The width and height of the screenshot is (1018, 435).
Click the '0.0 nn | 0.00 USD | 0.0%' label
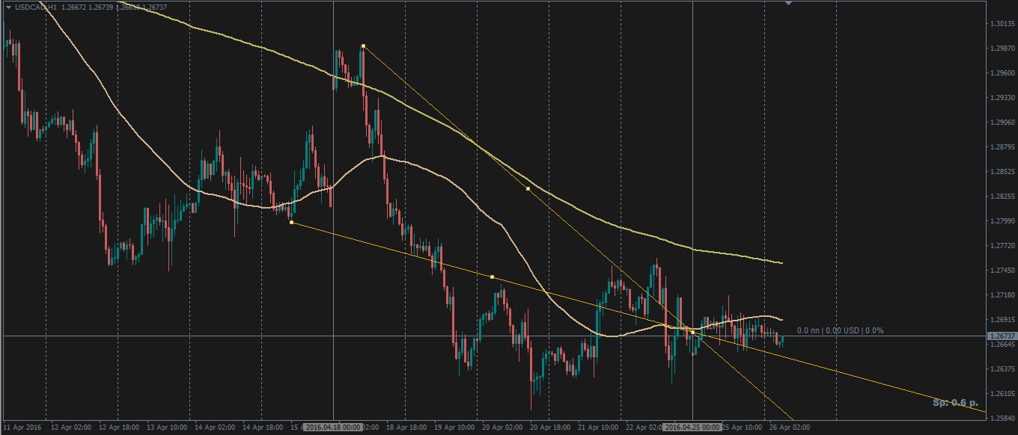coord(841,330)
